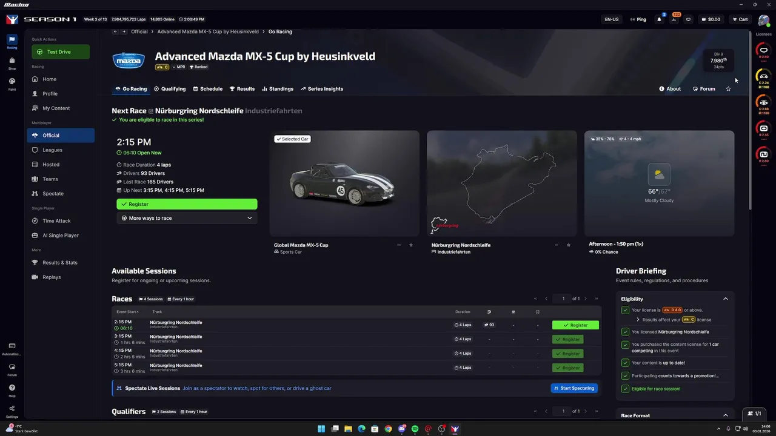Open Spotify from the Windows taskbar
Image resolution: width=776 pixels, height=436 pixels.
415,429
